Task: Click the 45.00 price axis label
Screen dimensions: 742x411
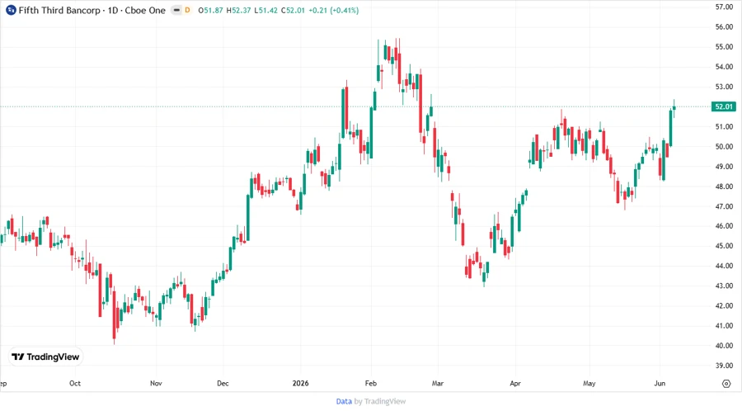Action: click(724, 246)
